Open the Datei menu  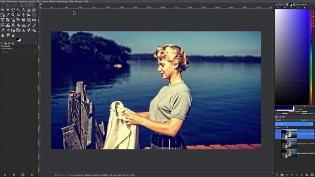pyautogui.click(x=3, y=1)
